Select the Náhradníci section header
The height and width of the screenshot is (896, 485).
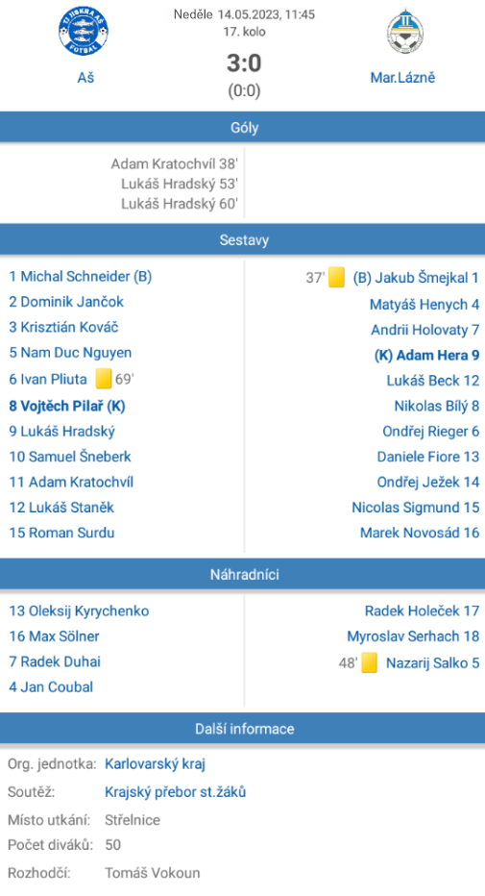(242, 574)
